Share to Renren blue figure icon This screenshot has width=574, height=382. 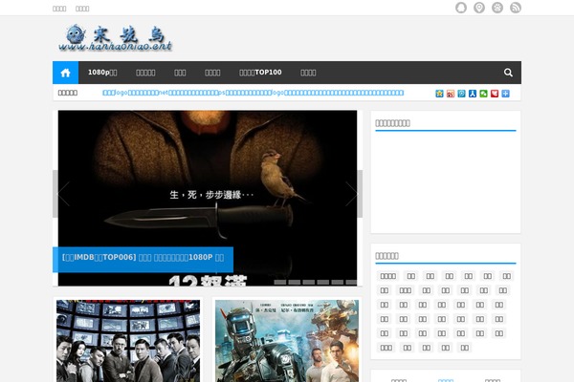coord(473,94)
